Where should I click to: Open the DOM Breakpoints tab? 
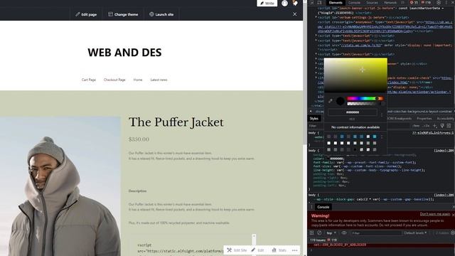[400, 119]
